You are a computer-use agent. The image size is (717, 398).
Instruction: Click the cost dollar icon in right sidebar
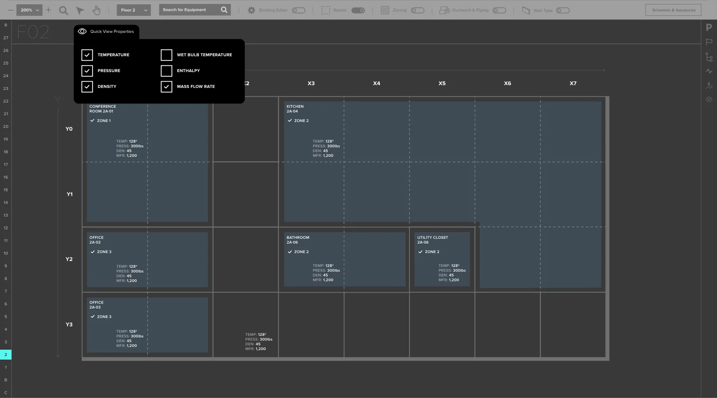(x=709, y=85)
